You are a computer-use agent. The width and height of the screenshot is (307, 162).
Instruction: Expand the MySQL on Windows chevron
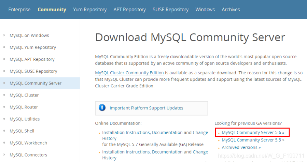4,35
